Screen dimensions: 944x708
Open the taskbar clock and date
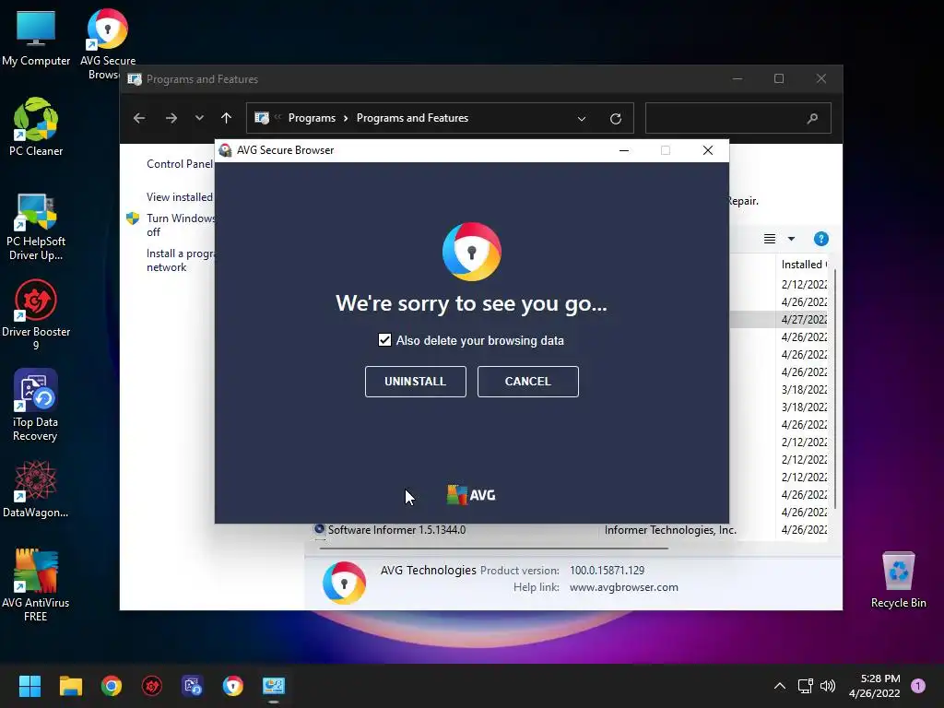click(x=875, y=686)
